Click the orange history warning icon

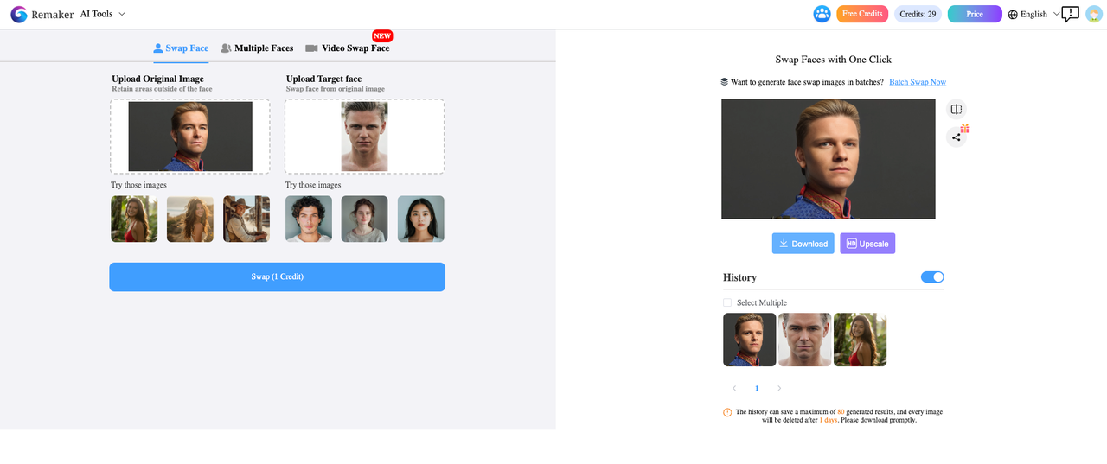[x=727, y=412]
